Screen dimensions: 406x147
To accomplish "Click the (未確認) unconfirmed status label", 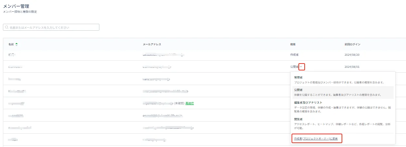I will (179, 103).
